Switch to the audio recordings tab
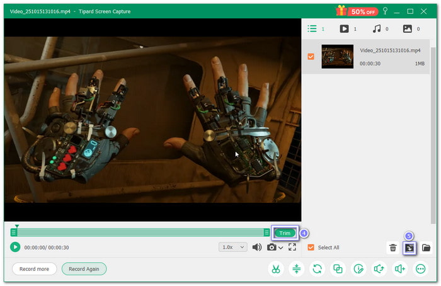Screen dimensions: 441x286 (x=377, y=29)
